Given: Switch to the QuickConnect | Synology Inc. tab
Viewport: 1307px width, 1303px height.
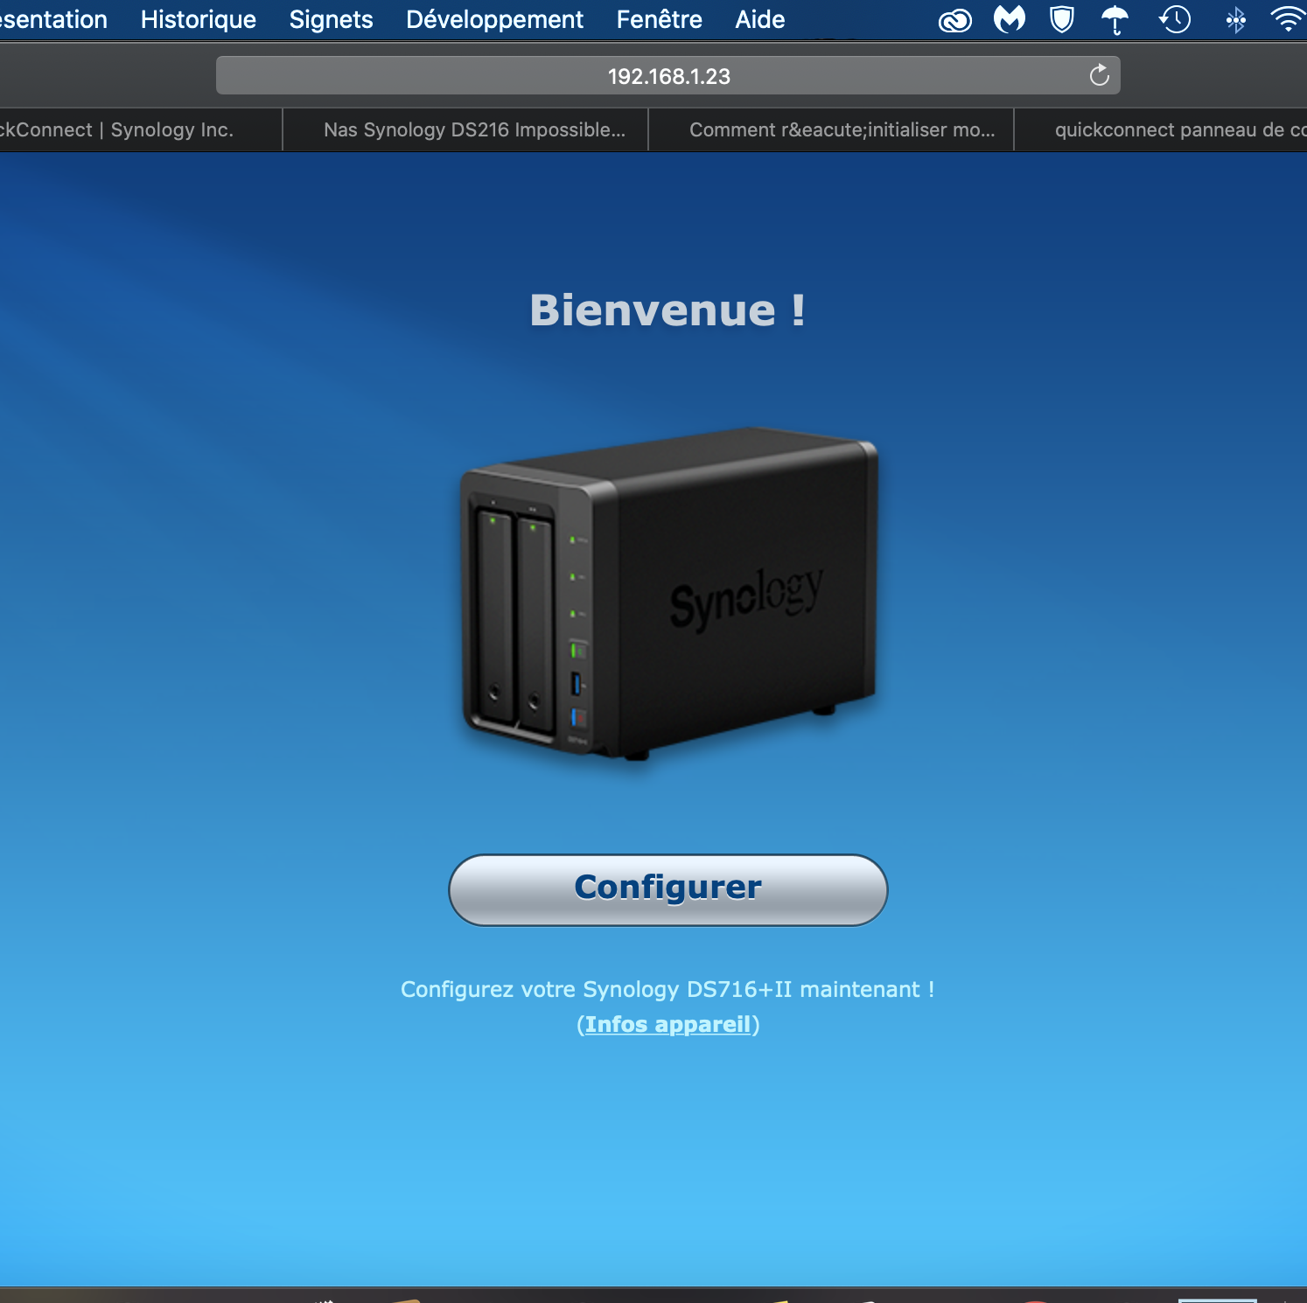Looking at the screenshot, I should point(140,129).
